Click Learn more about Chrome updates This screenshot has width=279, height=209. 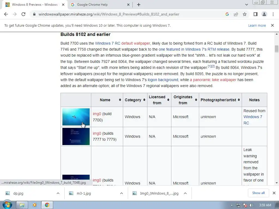tap(257, 25)
